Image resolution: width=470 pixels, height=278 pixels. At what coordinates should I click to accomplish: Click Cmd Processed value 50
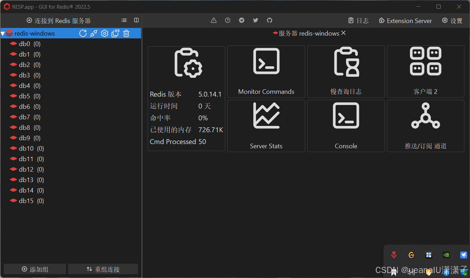click(x=202, y=142)
